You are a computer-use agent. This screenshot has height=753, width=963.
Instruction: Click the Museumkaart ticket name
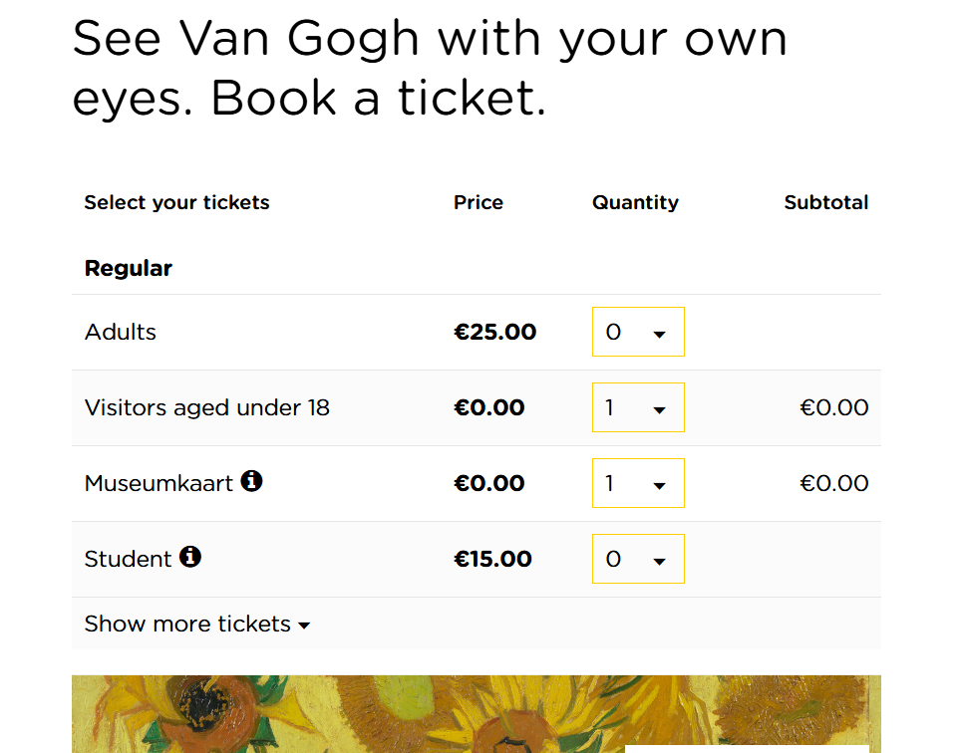click(159, 484)
